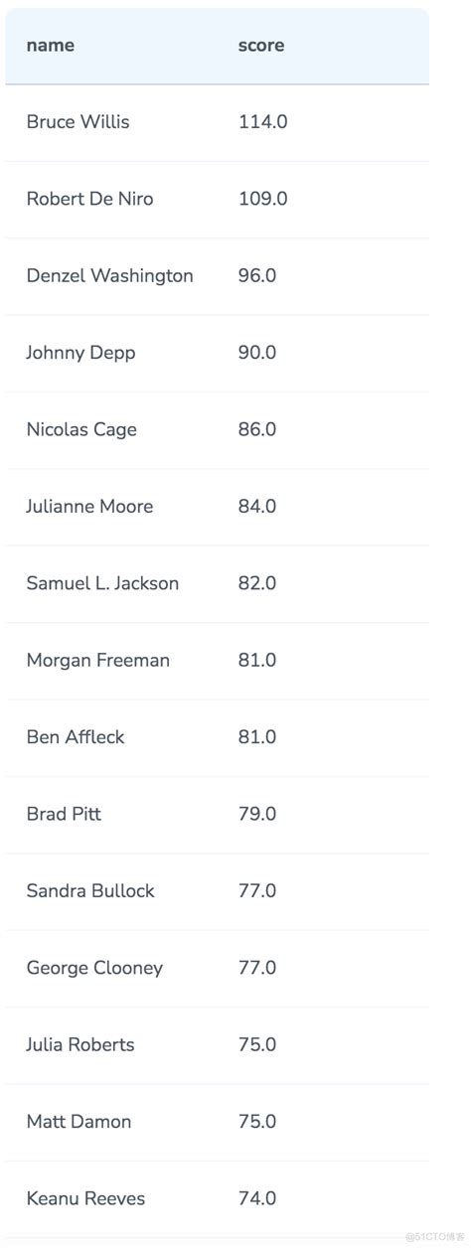Select George Clooney in the table
471x1248 pixels.
pyautogui.click(x=94, y=969)
